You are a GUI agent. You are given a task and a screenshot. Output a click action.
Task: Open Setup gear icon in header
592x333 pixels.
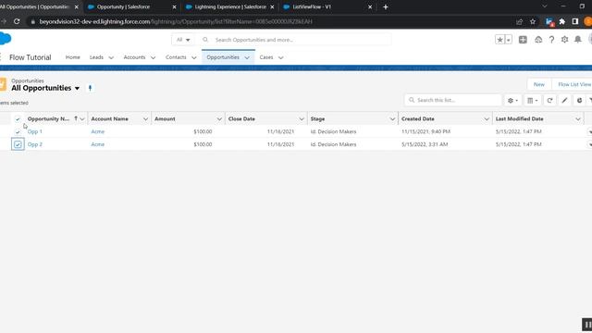564,40
